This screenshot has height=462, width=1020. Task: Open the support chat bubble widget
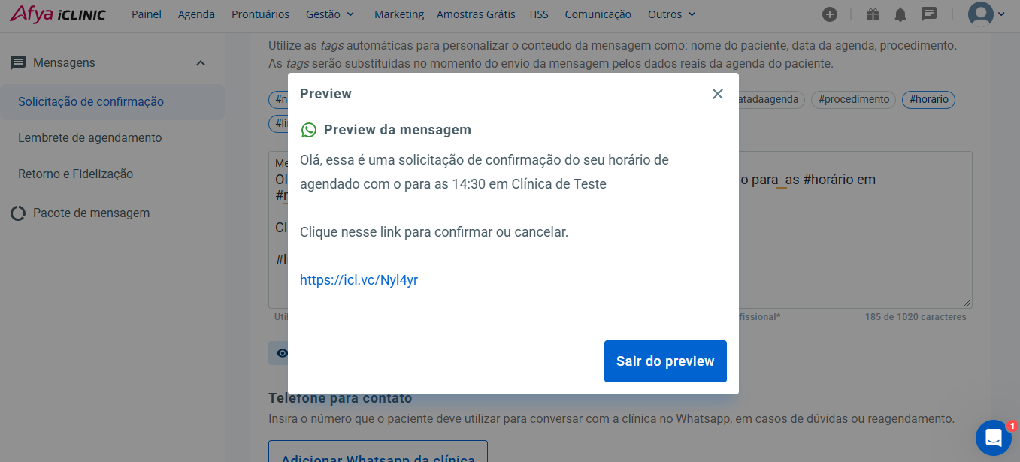(994, 438)
